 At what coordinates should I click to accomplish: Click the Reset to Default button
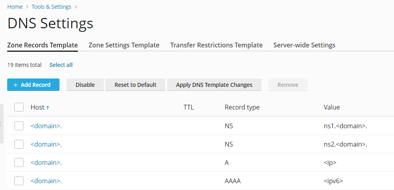point(135,85)
